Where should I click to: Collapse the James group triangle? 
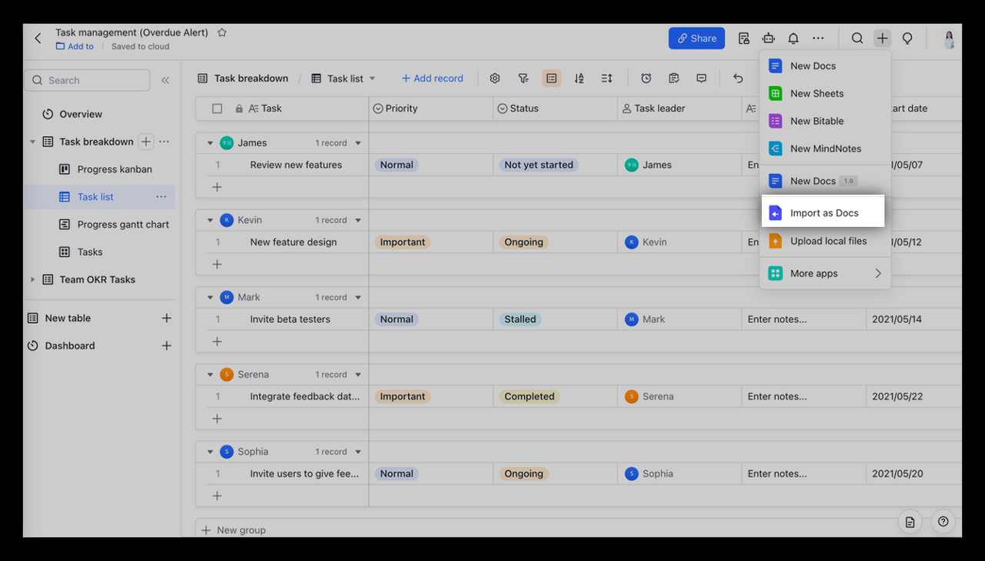click(210, 143)
